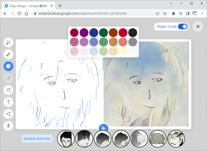Screen dimensions: 207x151
Task: Pick the salmon color swatch
Action: (123, 42)
